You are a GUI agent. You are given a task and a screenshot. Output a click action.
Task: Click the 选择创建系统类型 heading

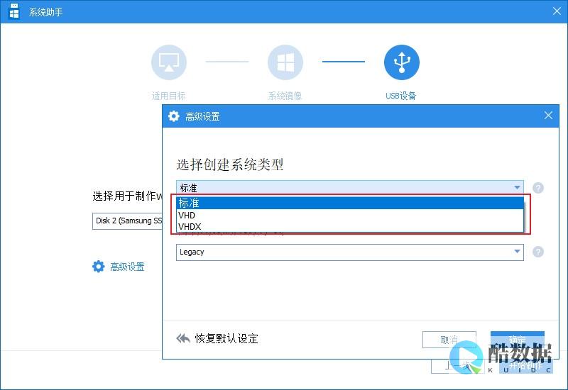(x=229, y=165)
